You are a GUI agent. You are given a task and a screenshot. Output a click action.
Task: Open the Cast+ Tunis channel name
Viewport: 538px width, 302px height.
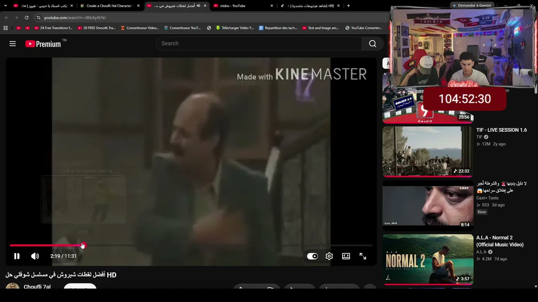point(487,198)
